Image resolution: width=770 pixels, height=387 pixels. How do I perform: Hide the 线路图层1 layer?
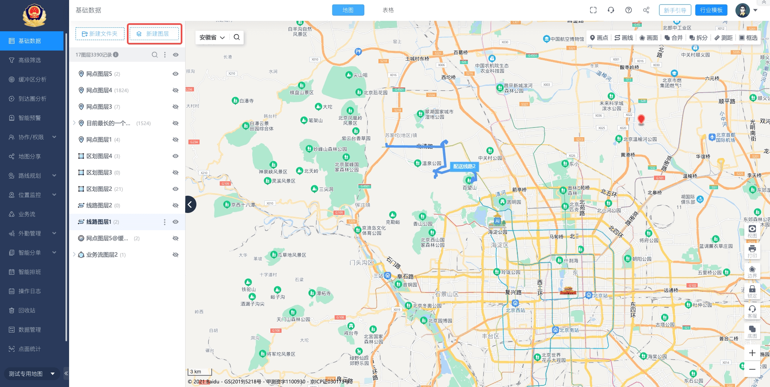pos(176,222)
